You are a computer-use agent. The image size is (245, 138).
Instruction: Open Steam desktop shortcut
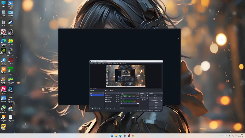click(x=11, y=23)
